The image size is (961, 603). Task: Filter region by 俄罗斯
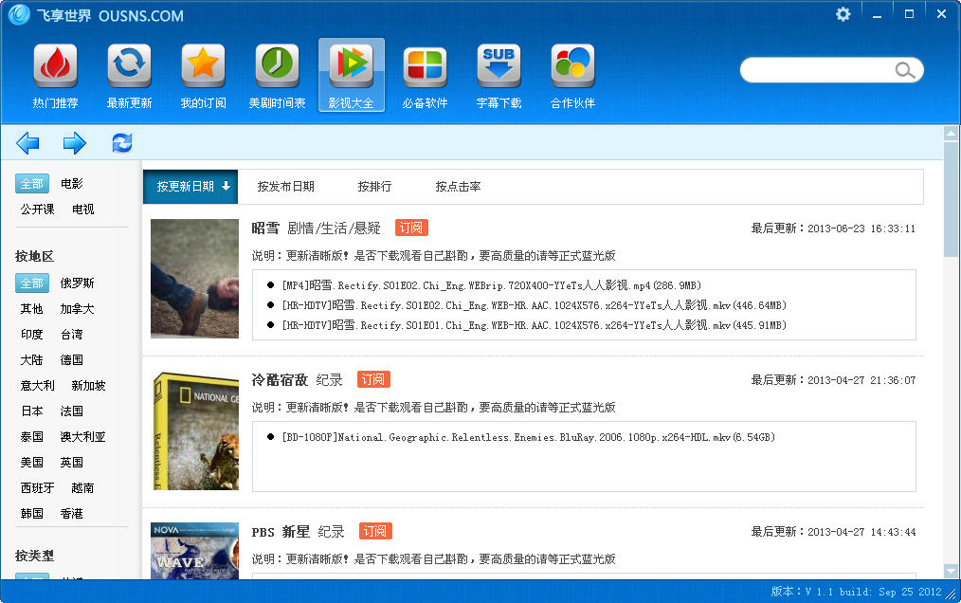coord(77,283)
